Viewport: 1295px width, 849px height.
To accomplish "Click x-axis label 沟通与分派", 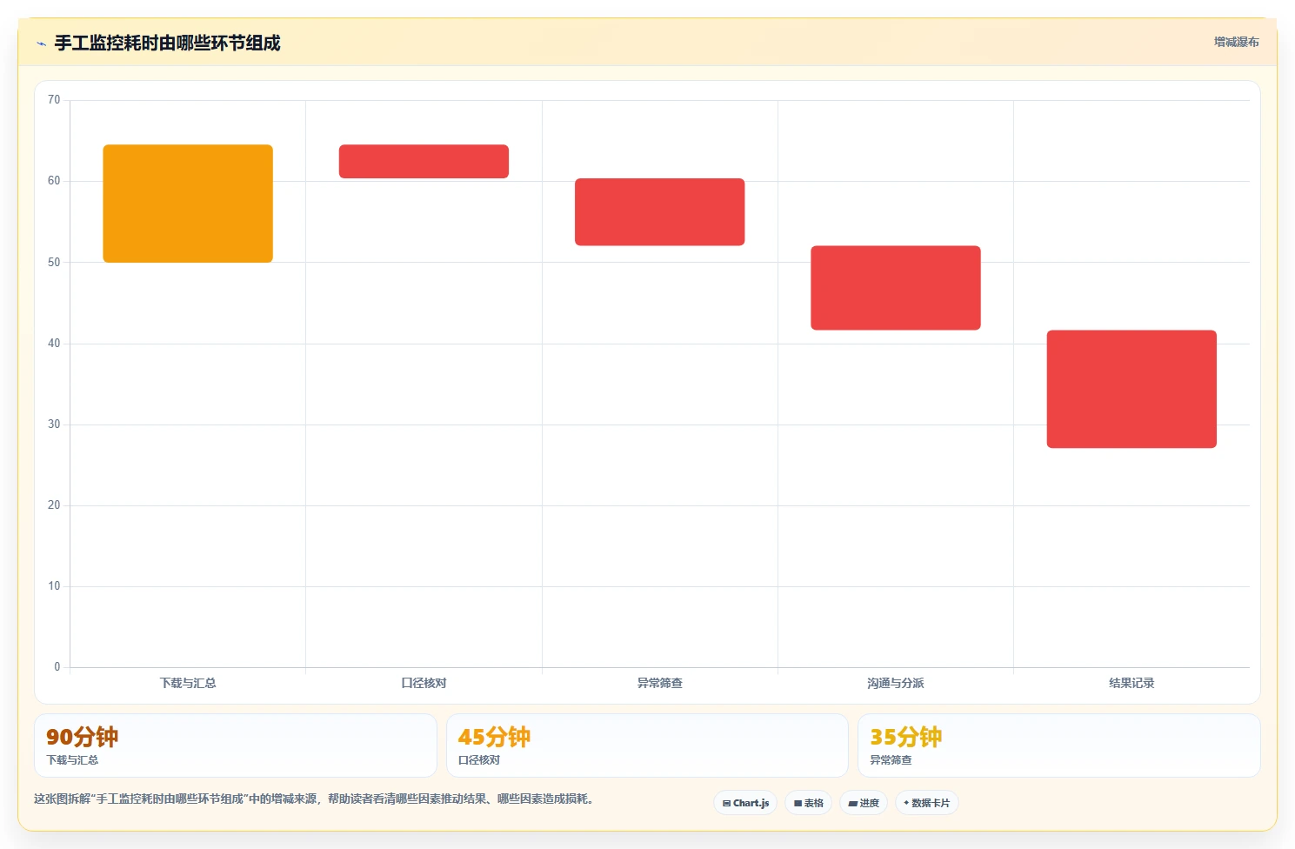I will [x=896, y=683].
